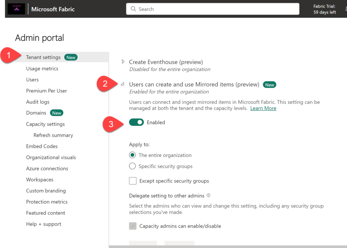Click Fabric Trial 59 days left
Screen dimensions: 347x248
(x=324, y=9)
